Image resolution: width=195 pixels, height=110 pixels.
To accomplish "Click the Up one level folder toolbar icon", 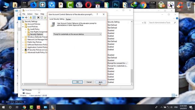I will [30, 18].
